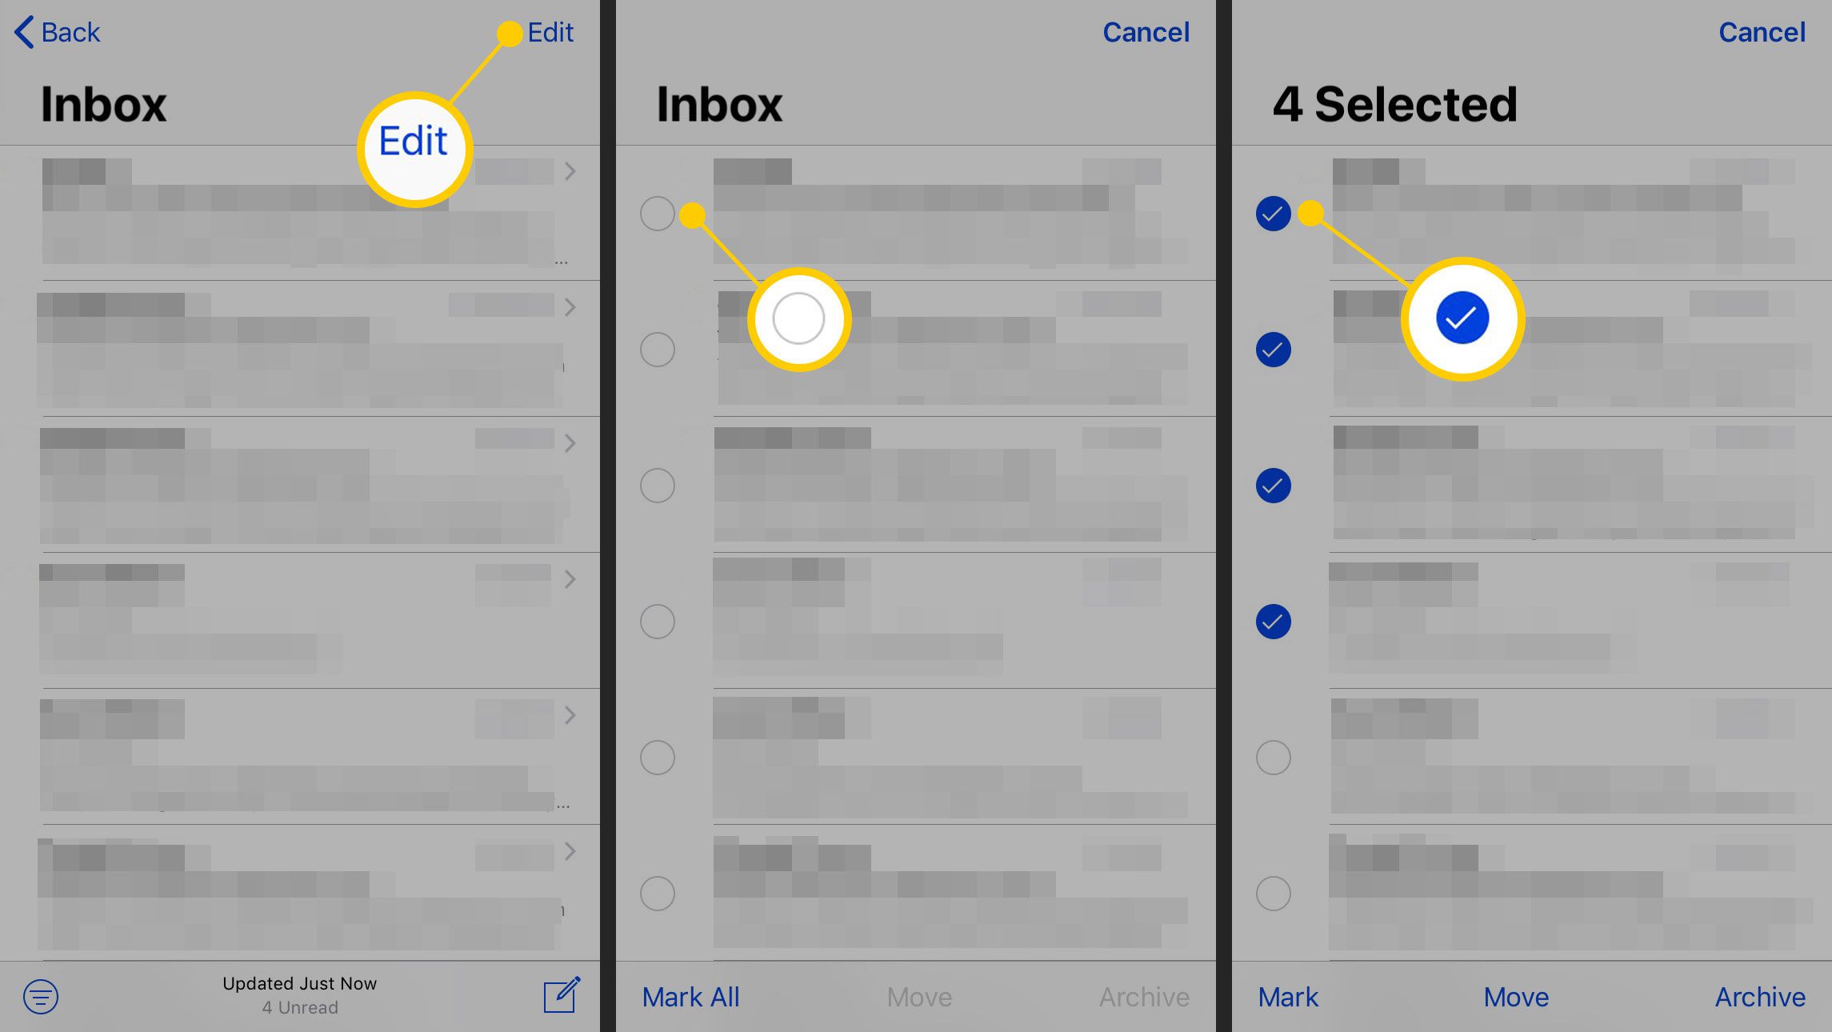Deselect the third checked email

1274,485
